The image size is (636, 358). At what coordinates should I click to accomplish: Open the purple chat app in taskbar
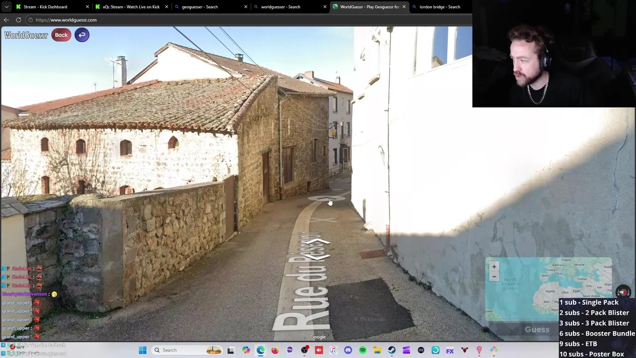290,350
